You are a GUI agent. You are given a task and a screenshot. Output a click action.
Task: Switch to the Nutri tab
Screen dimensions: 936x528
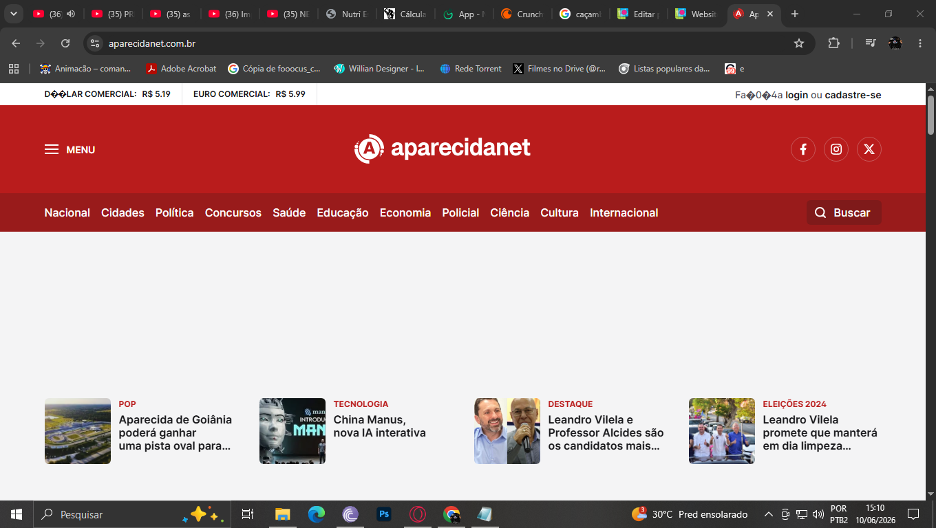point(348,14)
